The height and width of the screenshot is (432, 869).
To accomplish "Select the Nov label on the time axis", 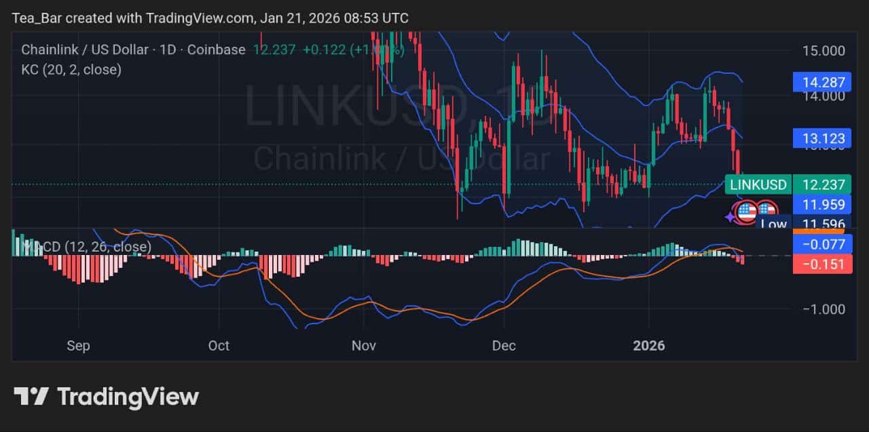I will (x=364, y=346).
